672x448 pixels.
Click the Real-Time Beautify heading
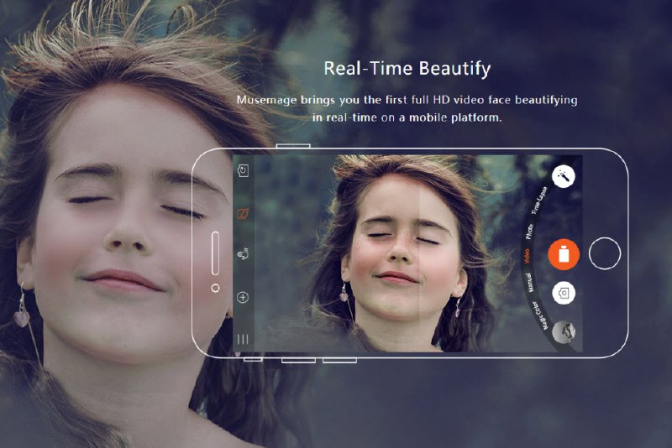(x=407, y=68)
